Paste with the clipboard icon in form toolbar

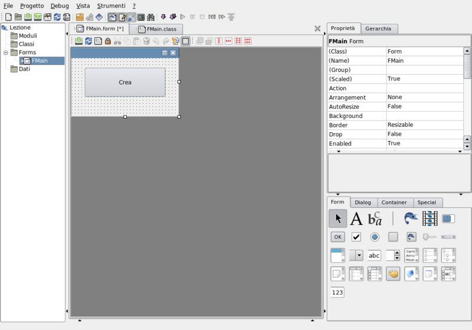click(x=137, y=41)
